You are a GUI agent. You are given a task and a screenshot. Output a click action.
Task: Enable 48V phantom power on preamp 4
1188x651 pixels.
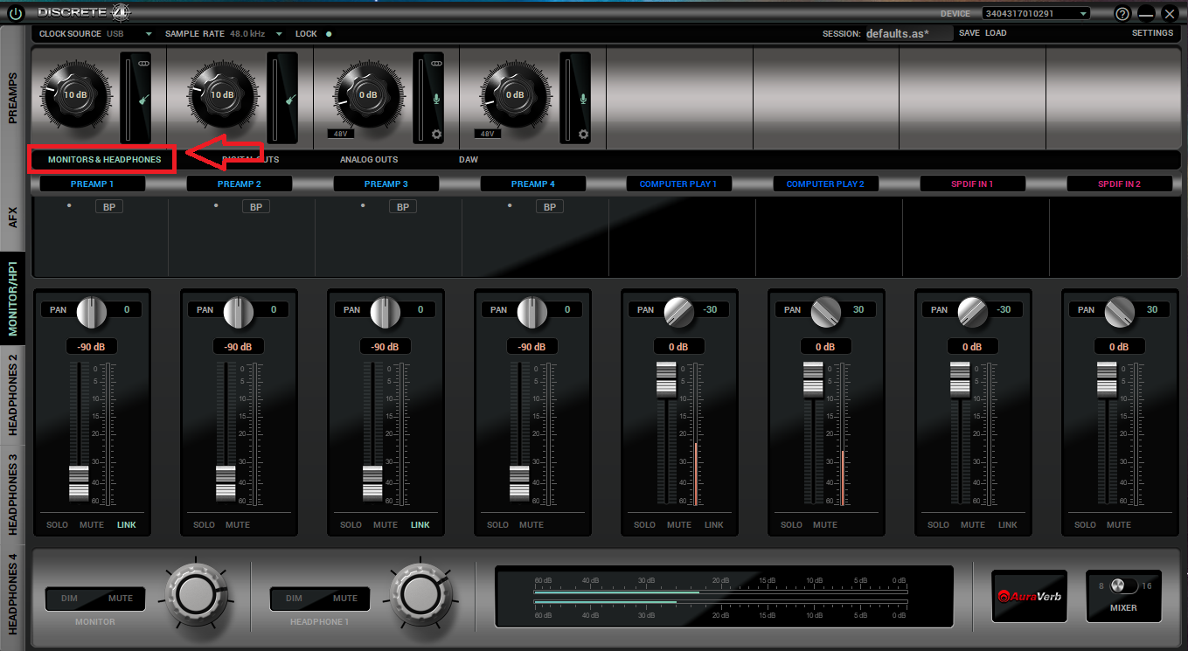click(x=487, y=134)
